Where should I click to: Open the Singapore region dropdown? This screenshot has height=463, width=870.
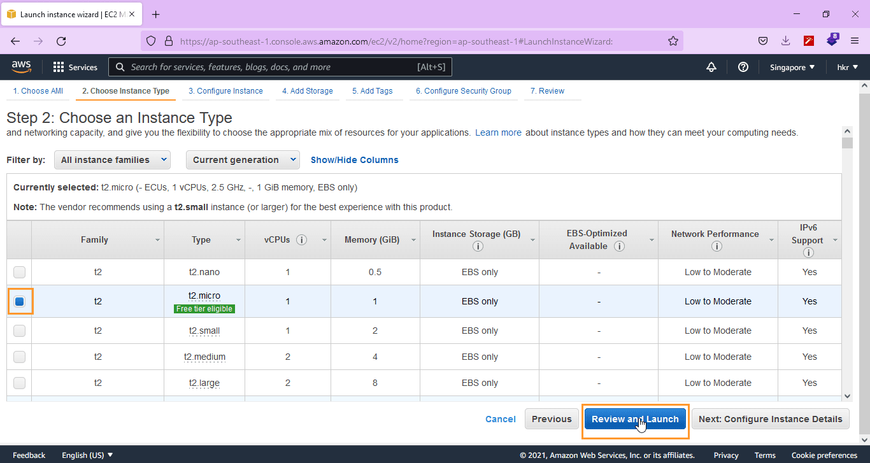[x=792, y=67]
